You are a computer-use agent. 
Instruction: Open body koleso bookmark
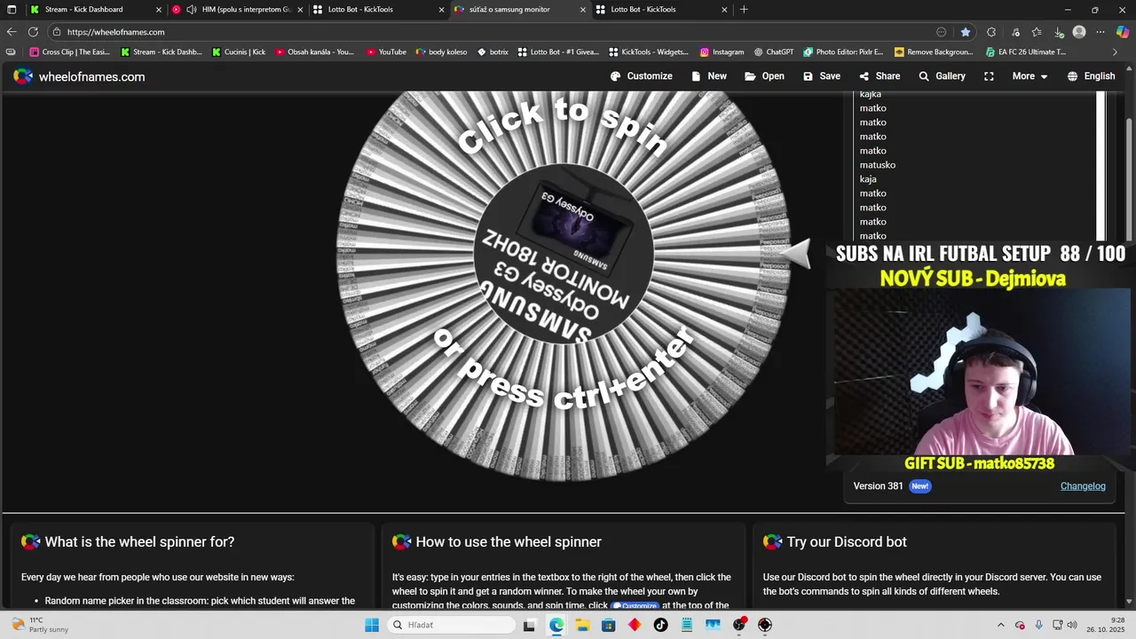click(441, 52)
